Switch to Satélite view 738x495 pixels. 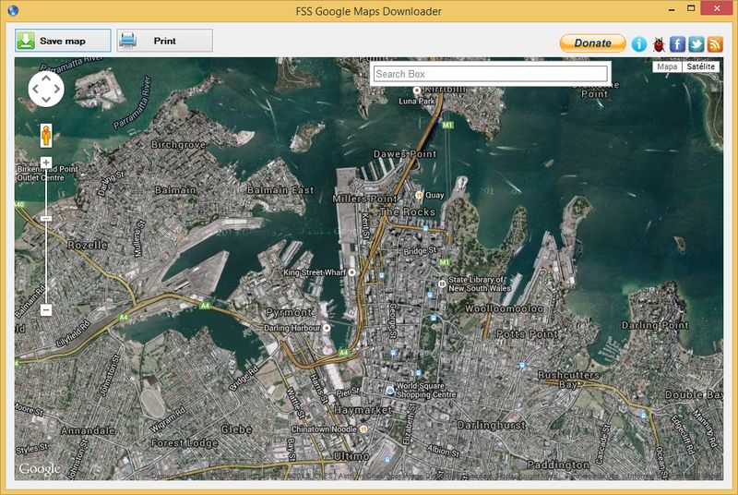pyautogui.click(x=700, y=66)
